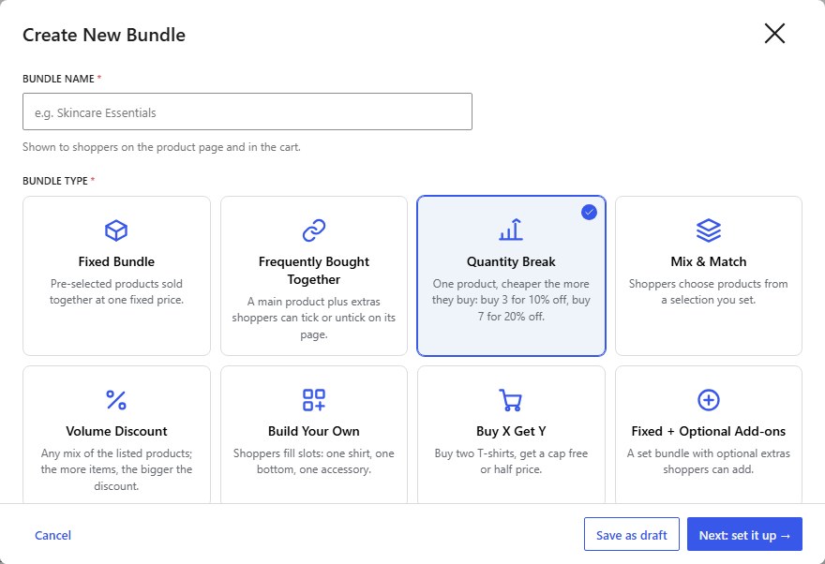Screen dimensions: 825x564
Task: Click the 'One product, cheaper the more' description
Action: coord(511,300)
